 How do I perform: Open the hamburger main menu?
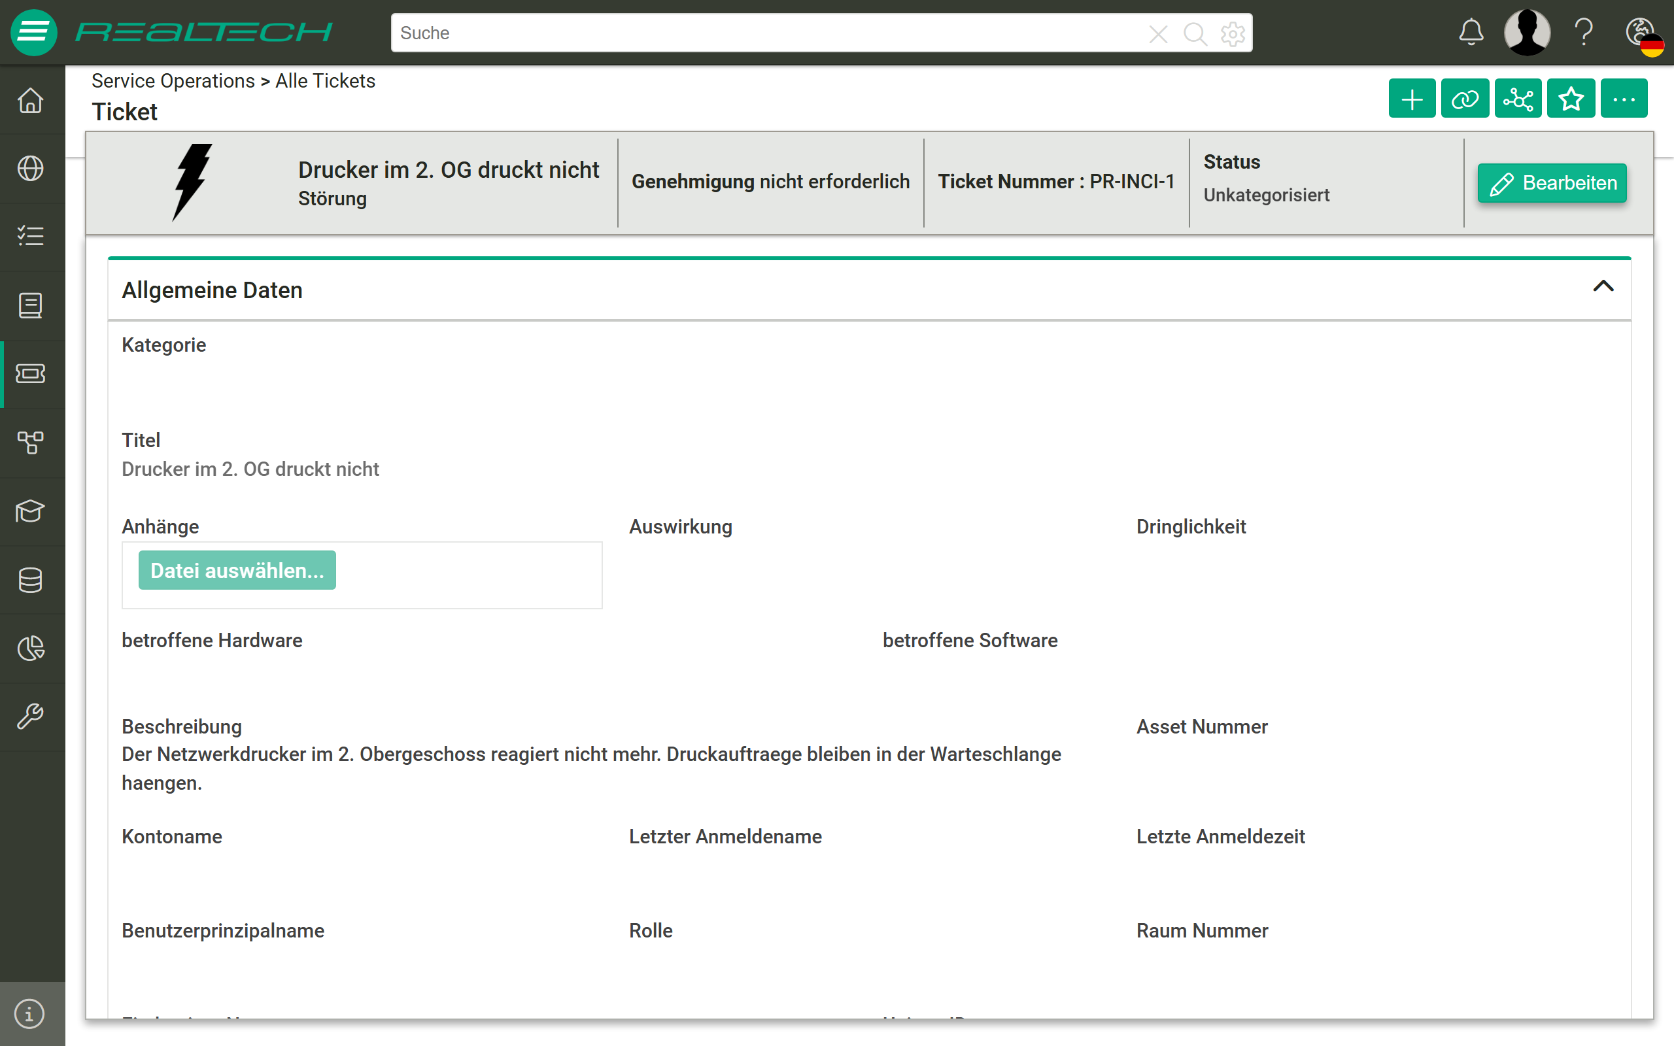[33, 33]
